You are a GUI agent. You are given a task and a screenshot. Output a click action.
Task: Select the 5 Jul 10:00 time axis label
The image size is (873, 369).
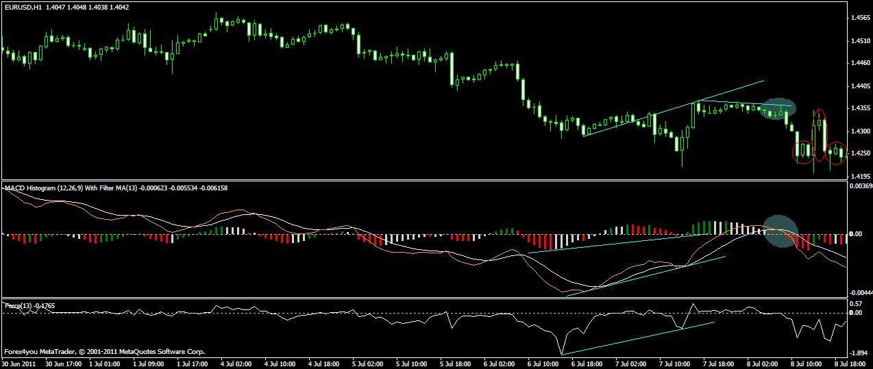tap(412, 364)
